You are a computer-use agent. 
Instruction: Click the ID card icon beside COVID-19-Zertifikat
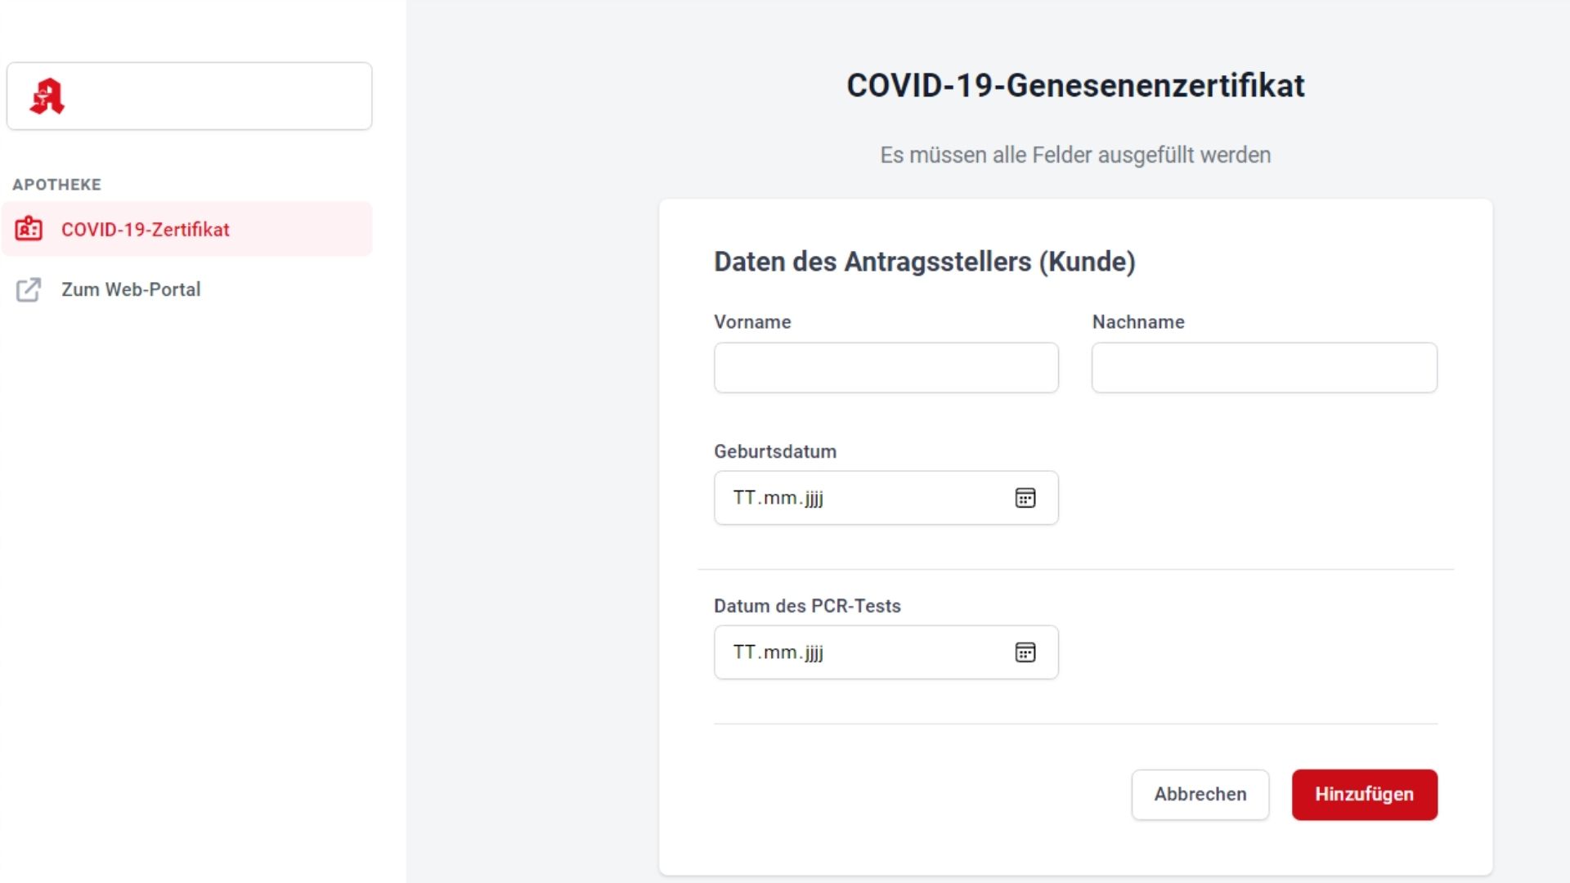[x=29, y=229]
